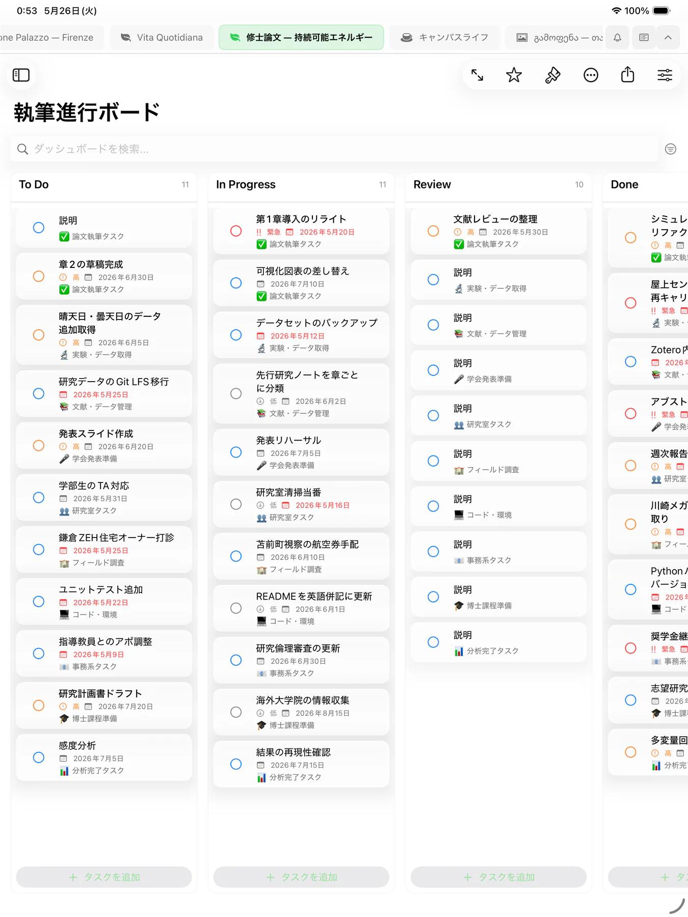
Task: Open the キャンパスライフ tab
Action: click(444, 38)
